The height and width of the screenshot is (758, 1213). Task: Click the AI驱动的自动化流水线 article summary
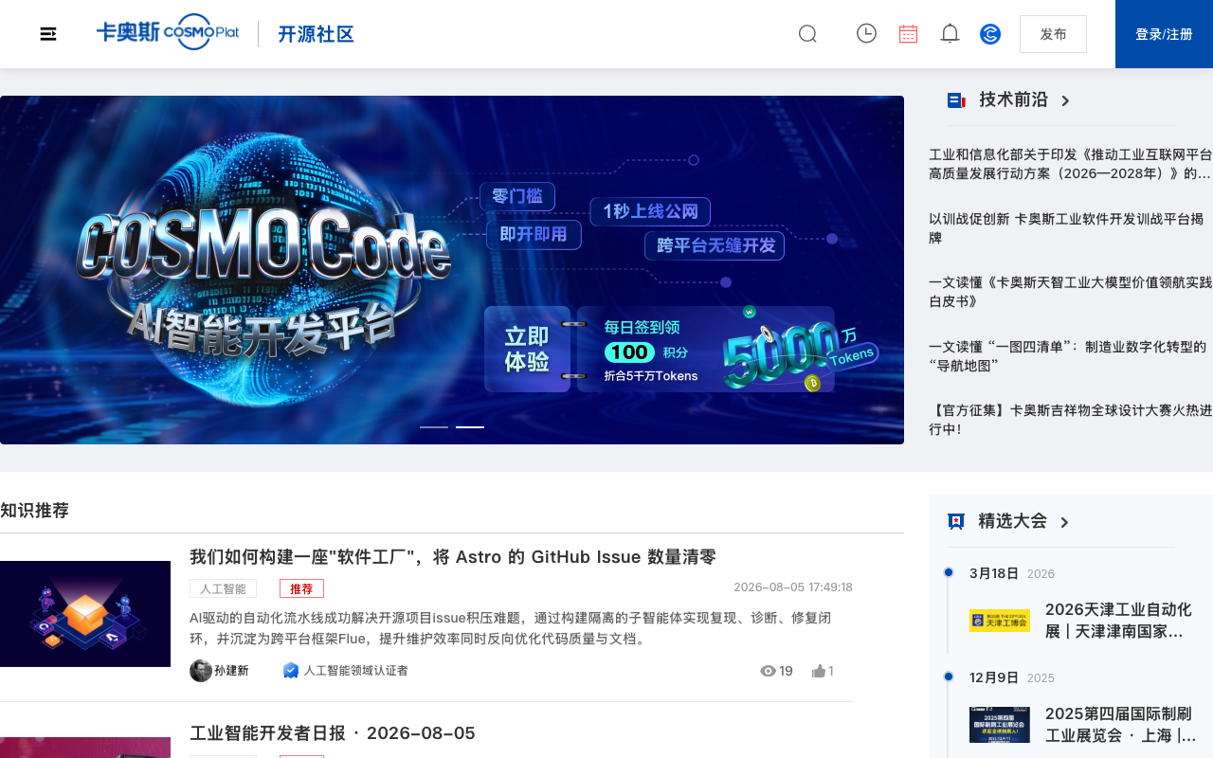[511, 628]
